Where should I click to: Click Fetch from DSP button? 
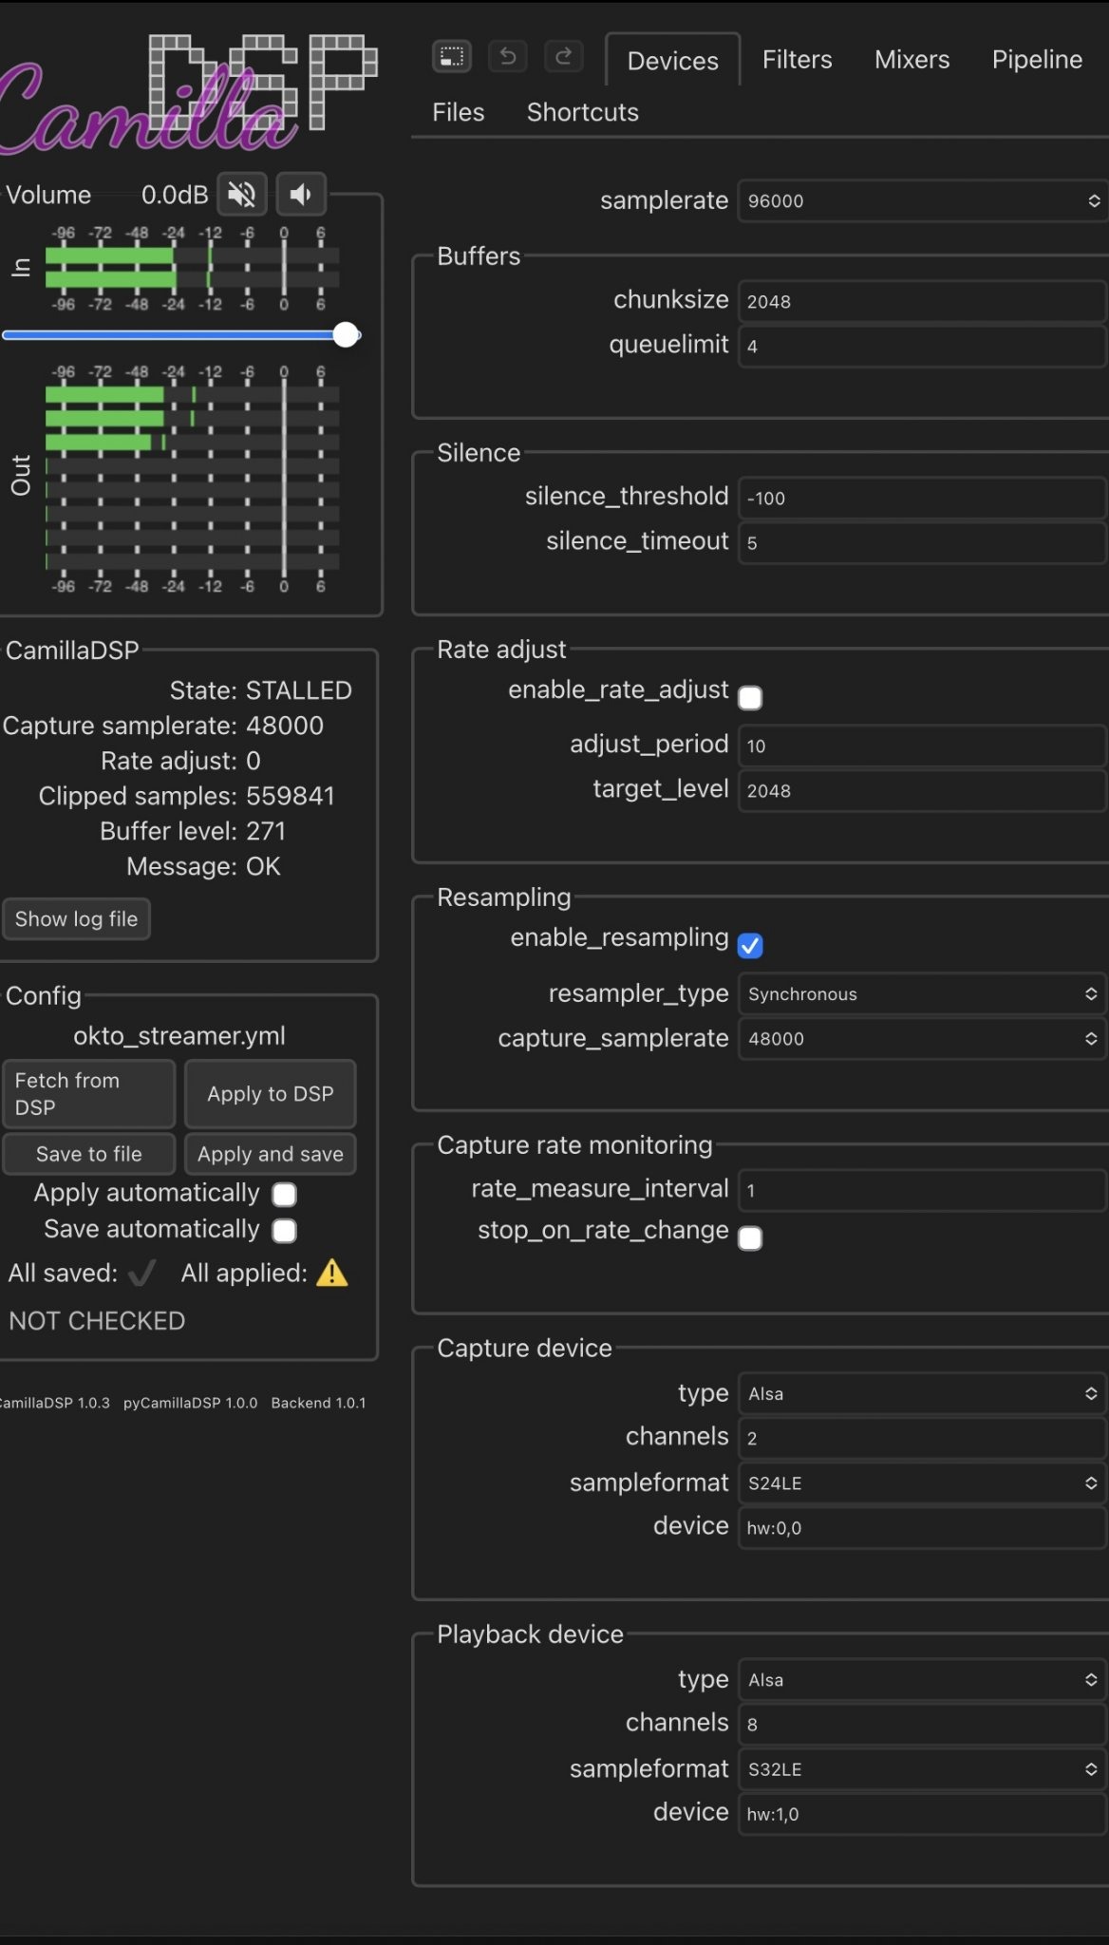89,1093
